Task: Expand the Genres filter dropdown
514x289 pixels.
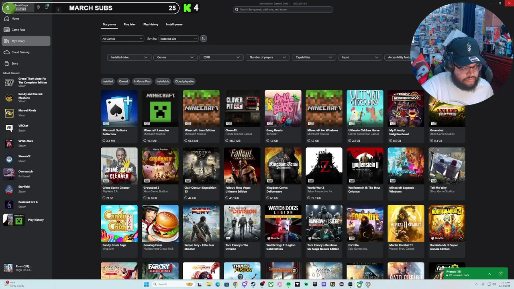Action: (x=175, y=57)
